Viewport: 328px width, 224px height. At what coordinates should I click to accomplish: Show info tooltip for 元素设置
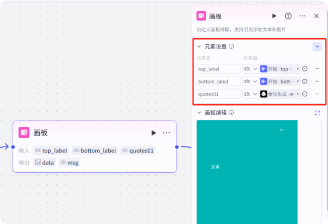click(x=231, y=46)
